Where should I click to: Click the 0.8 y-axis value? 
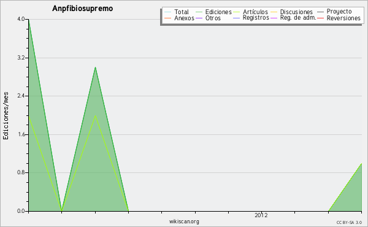(x=21, y=172)
